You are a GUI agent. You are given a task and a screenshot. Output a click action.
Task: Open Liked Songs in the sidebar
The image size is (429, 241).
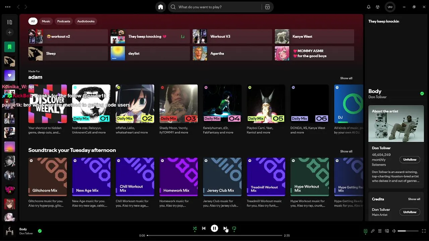tap(10, 75)
